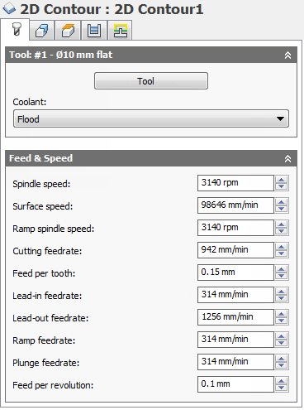Select the Passes tab icon
Viewport: 304px width, 410px height.
[94, 31]
